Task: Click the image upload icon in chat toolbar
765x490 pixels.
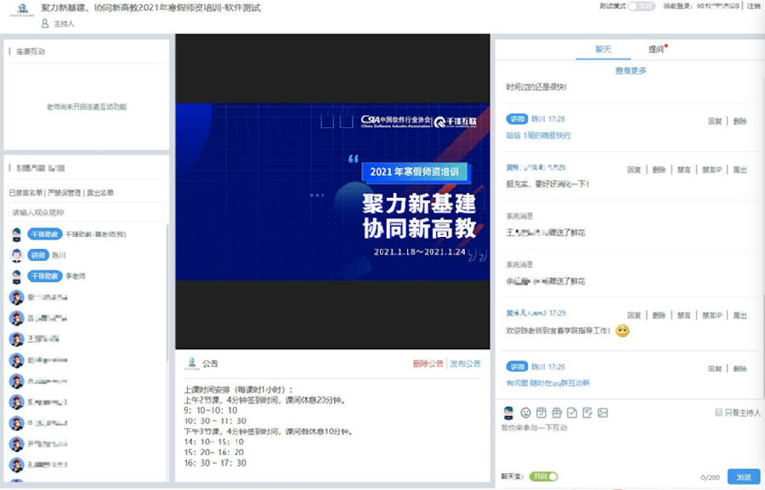Action: [x=603, y=413]
